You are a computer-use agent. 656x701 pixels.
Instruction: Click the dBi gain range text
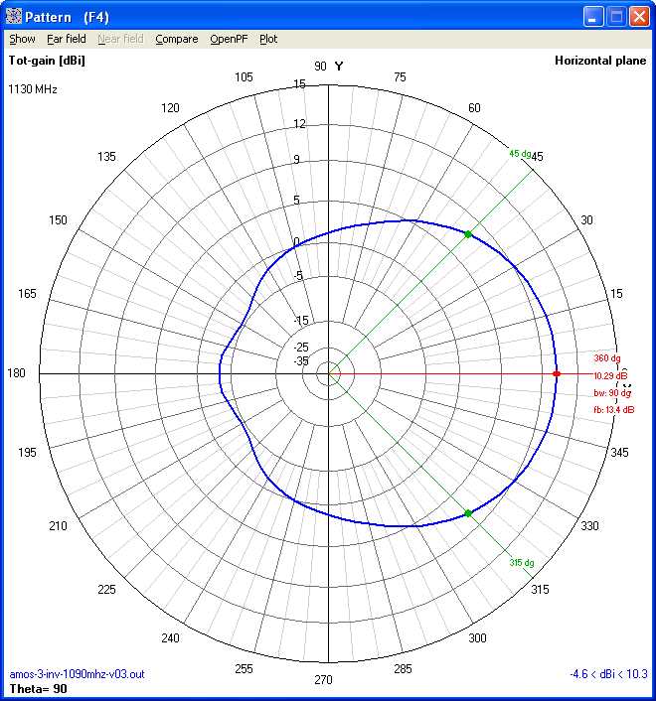608,674
